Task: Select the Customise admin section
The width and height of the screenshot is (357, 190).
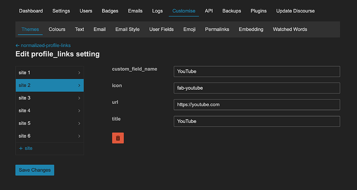Action: pos(184,11)
